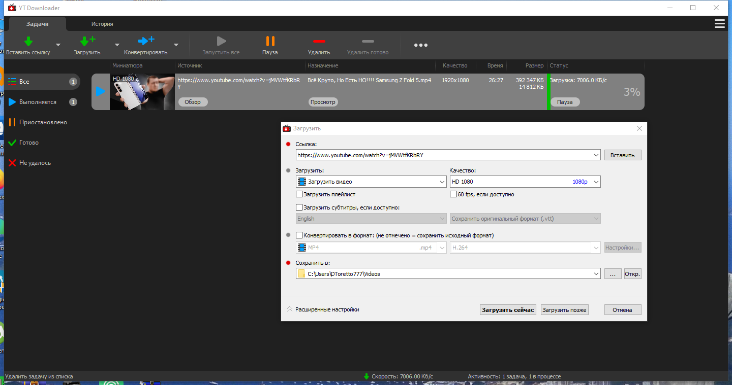Viewport: 732px width, 385px height.
Task: Click the Вставить button in dialog
Action: [623, 155]
